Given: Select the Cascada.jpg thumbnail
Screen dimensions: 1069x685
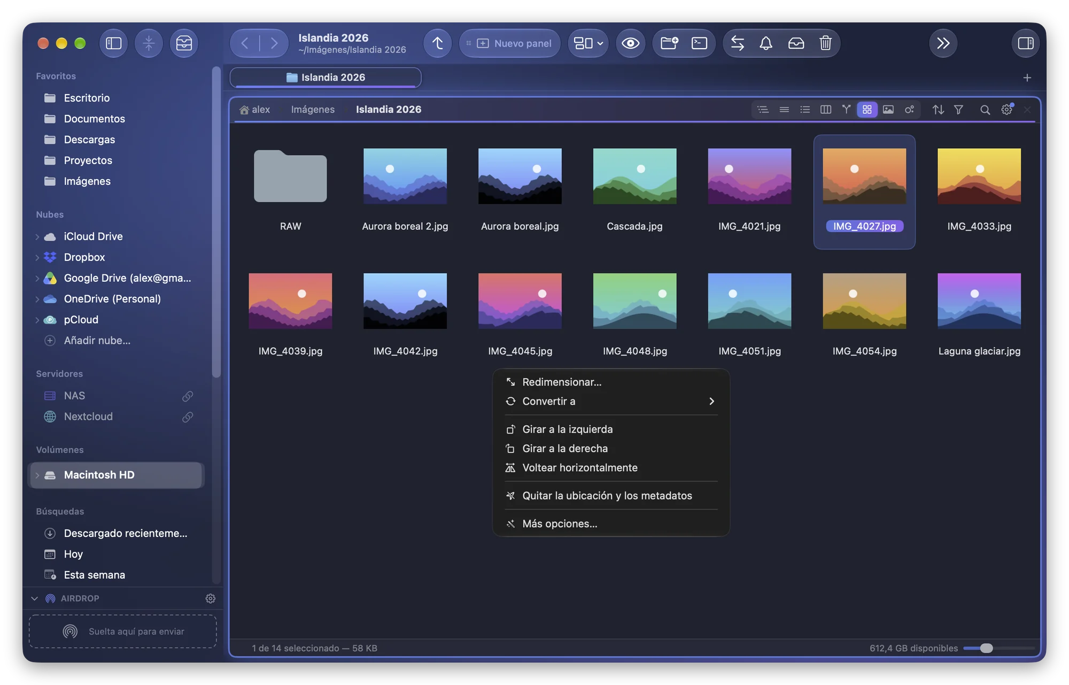Looking at the screenshot, I should point(634,176).
